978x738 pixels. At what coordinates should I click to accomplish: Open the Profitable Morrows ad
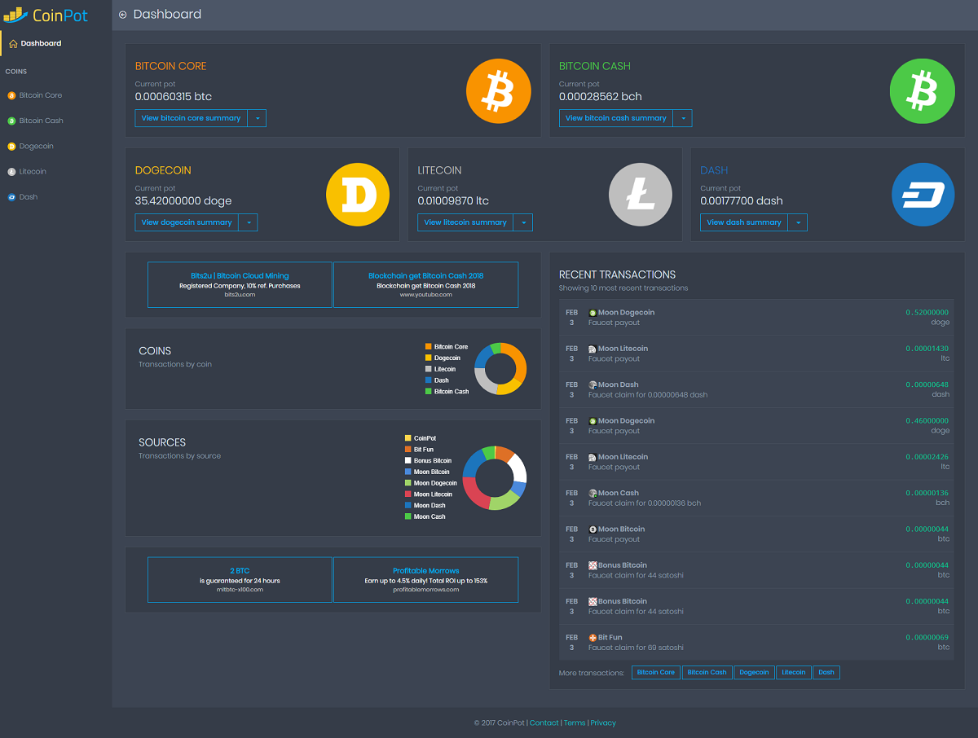click(x=425, y=580)
